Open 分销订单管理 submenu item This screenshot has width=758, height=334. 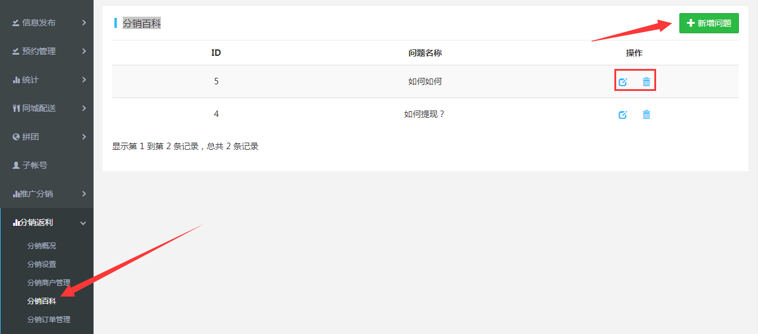pyautogui.click(x=49, y=319)
